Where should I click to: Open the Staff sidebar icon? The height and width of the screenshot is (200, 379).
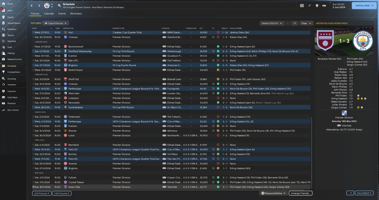pyautogui.click(x=3, y=47)
